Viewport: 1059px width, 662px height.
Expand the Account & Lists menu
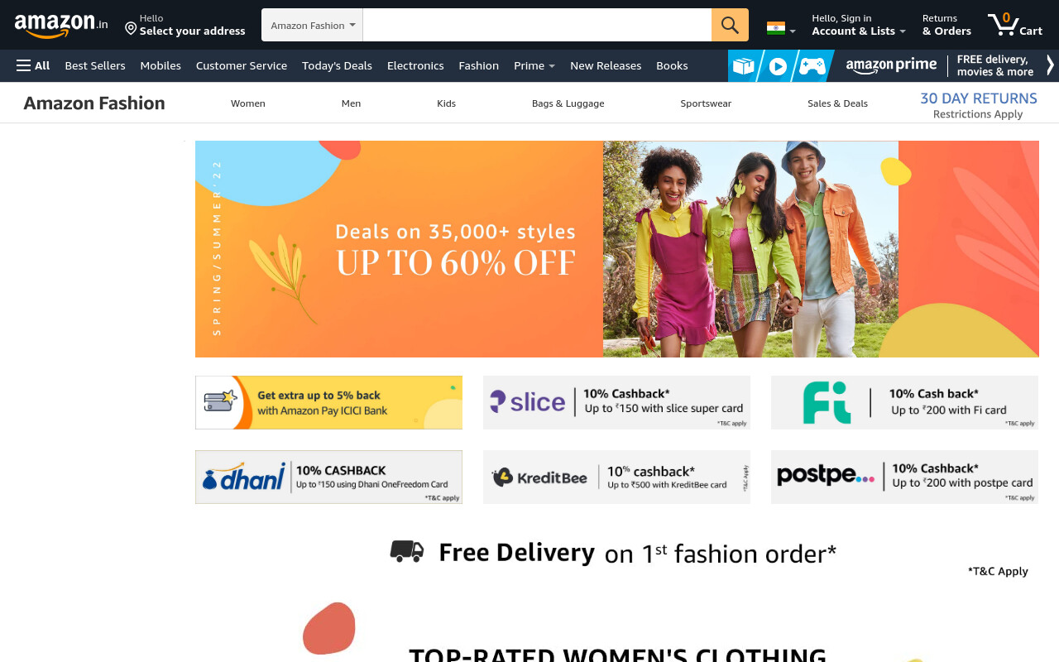click(x=859, y=25)
